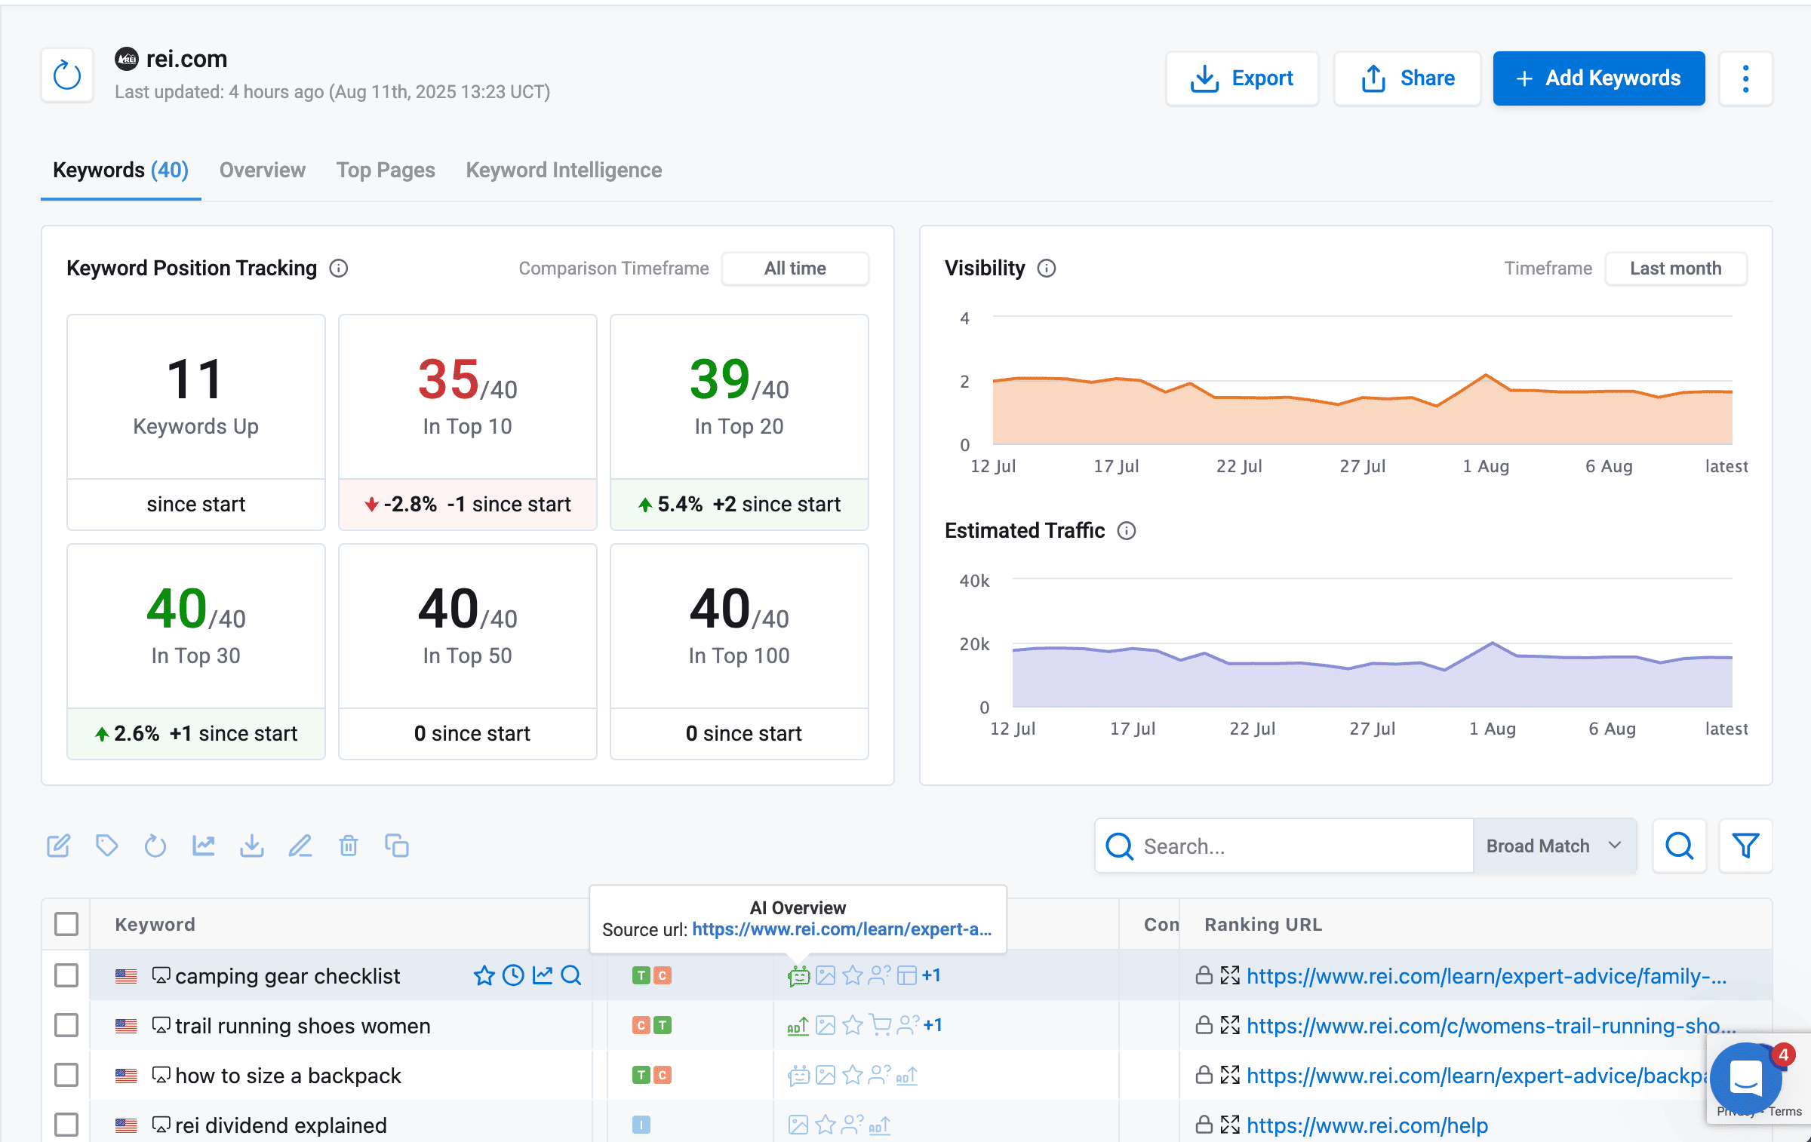The image size is (1811, 1142).
Task: Click the shopping cart icon in the trail running shoes women row
Action: pos(881,1025)
